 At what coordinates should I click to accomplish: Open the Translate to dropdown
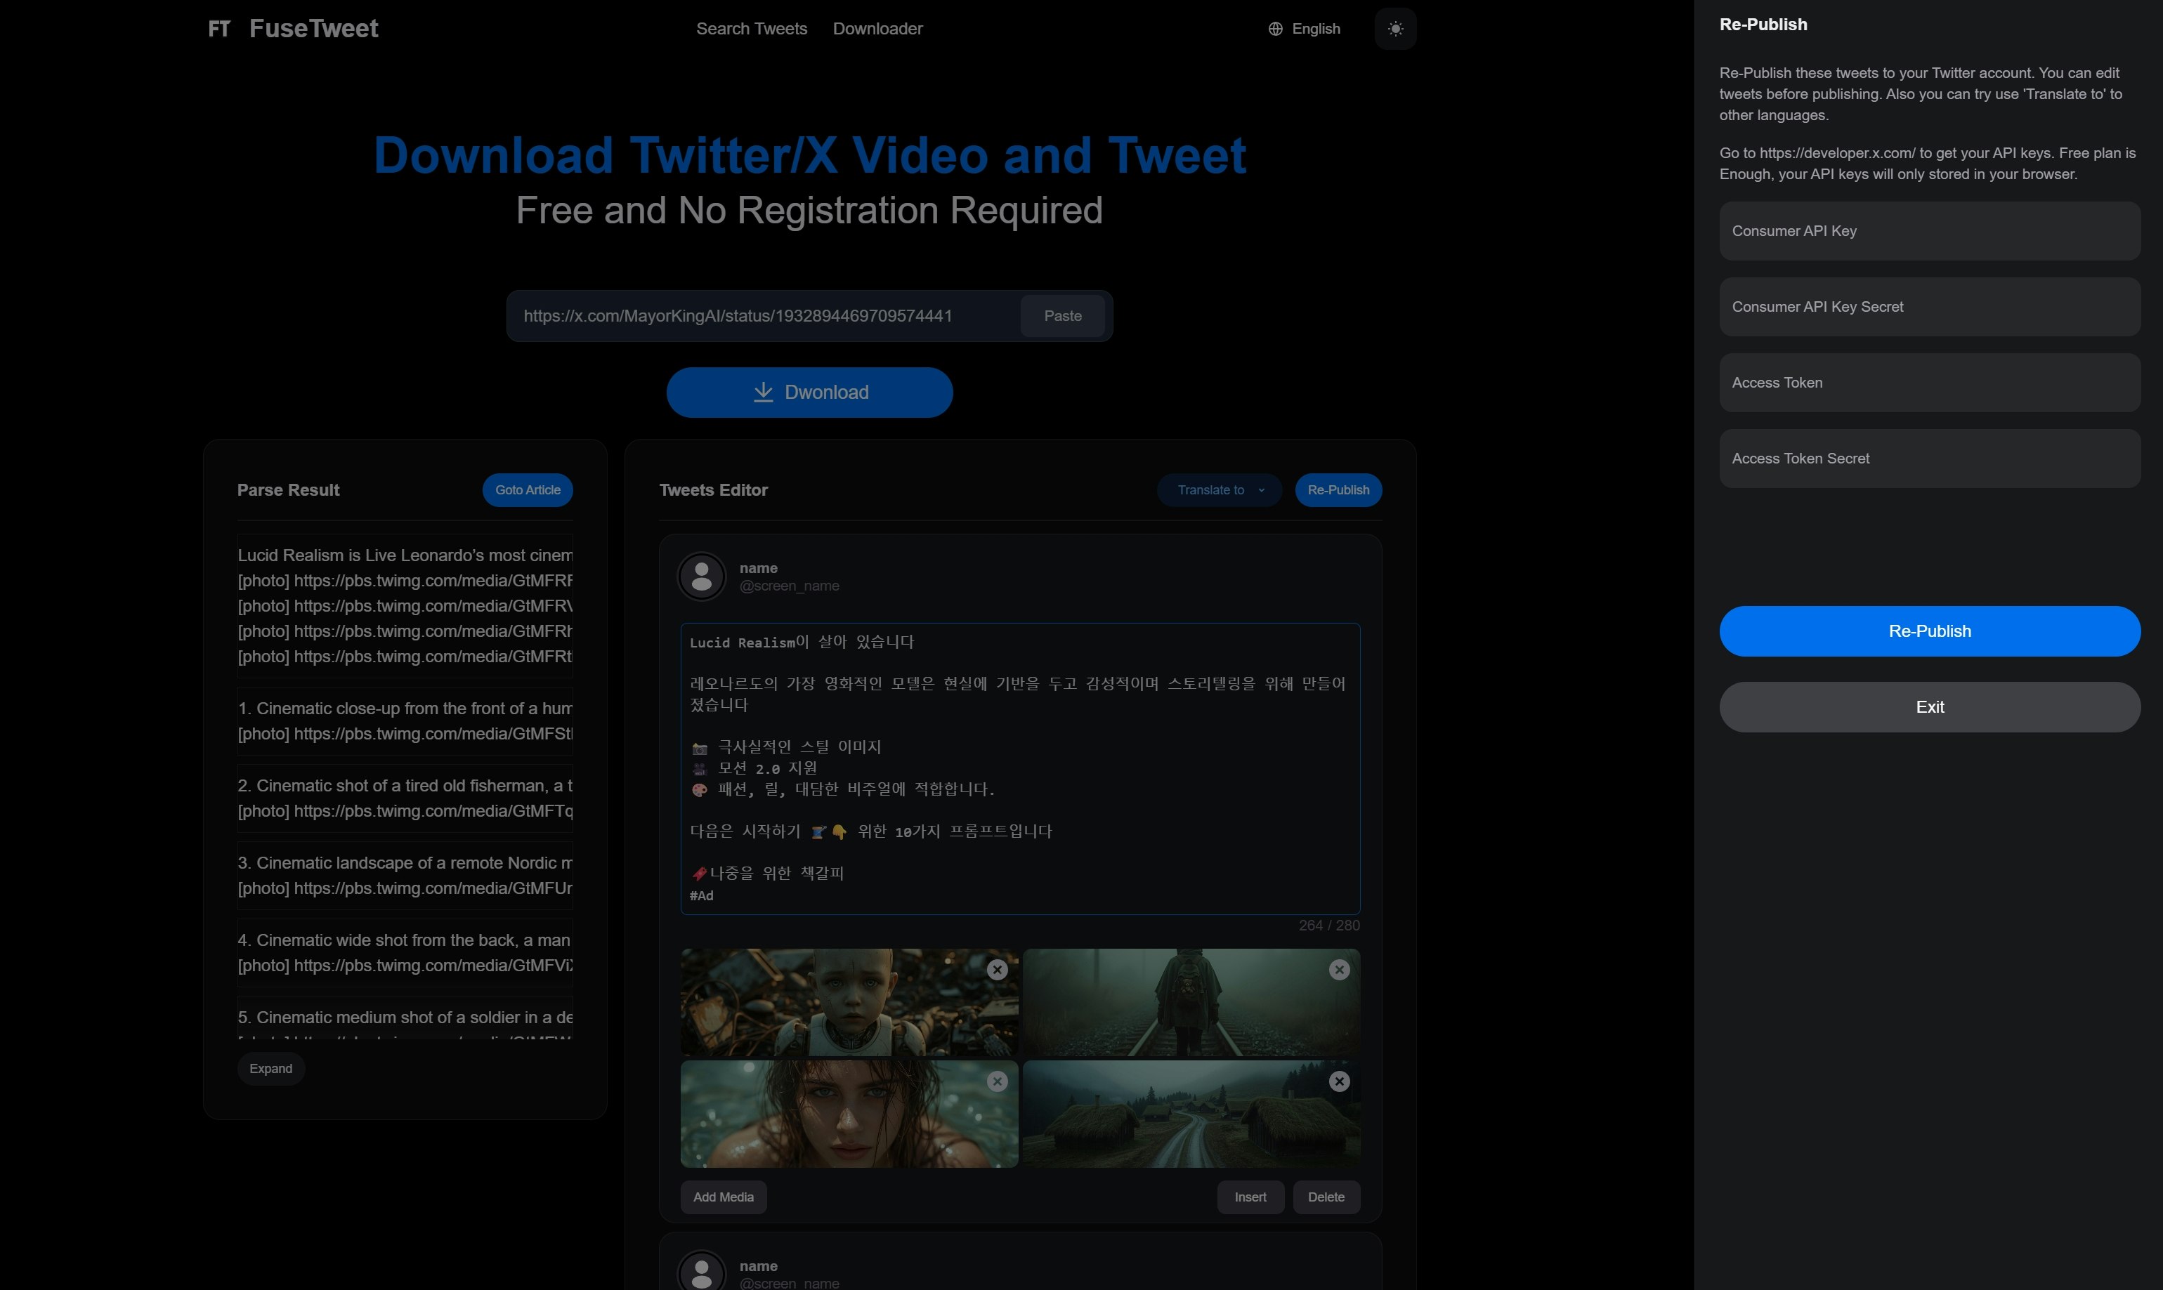click(x=1220, y=489)
